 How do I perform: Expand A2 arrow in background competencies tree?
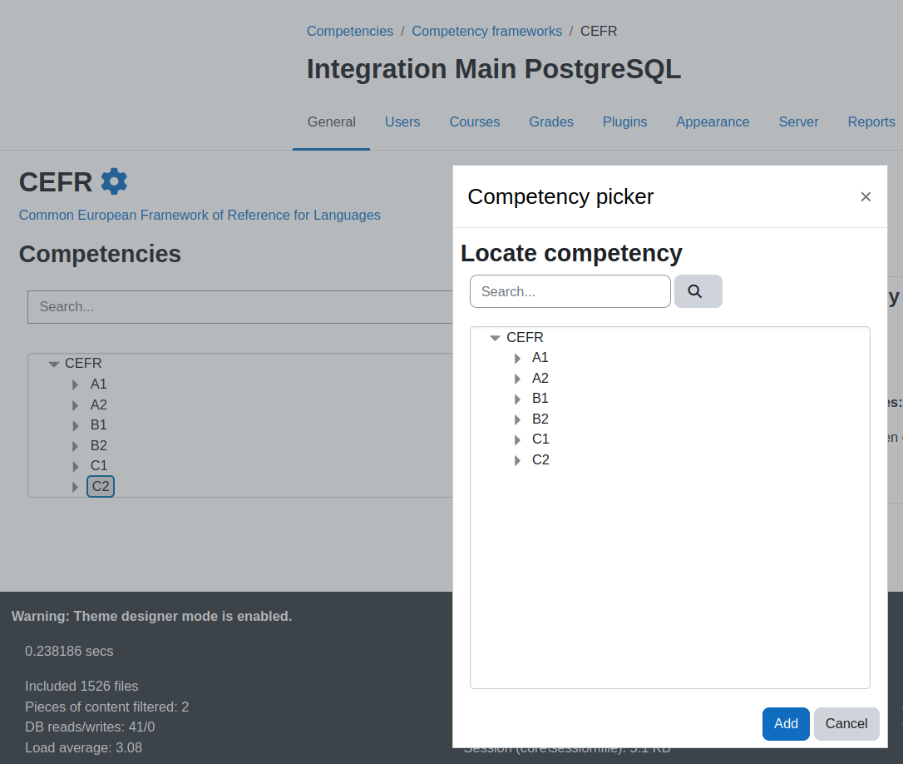(75, 405)
